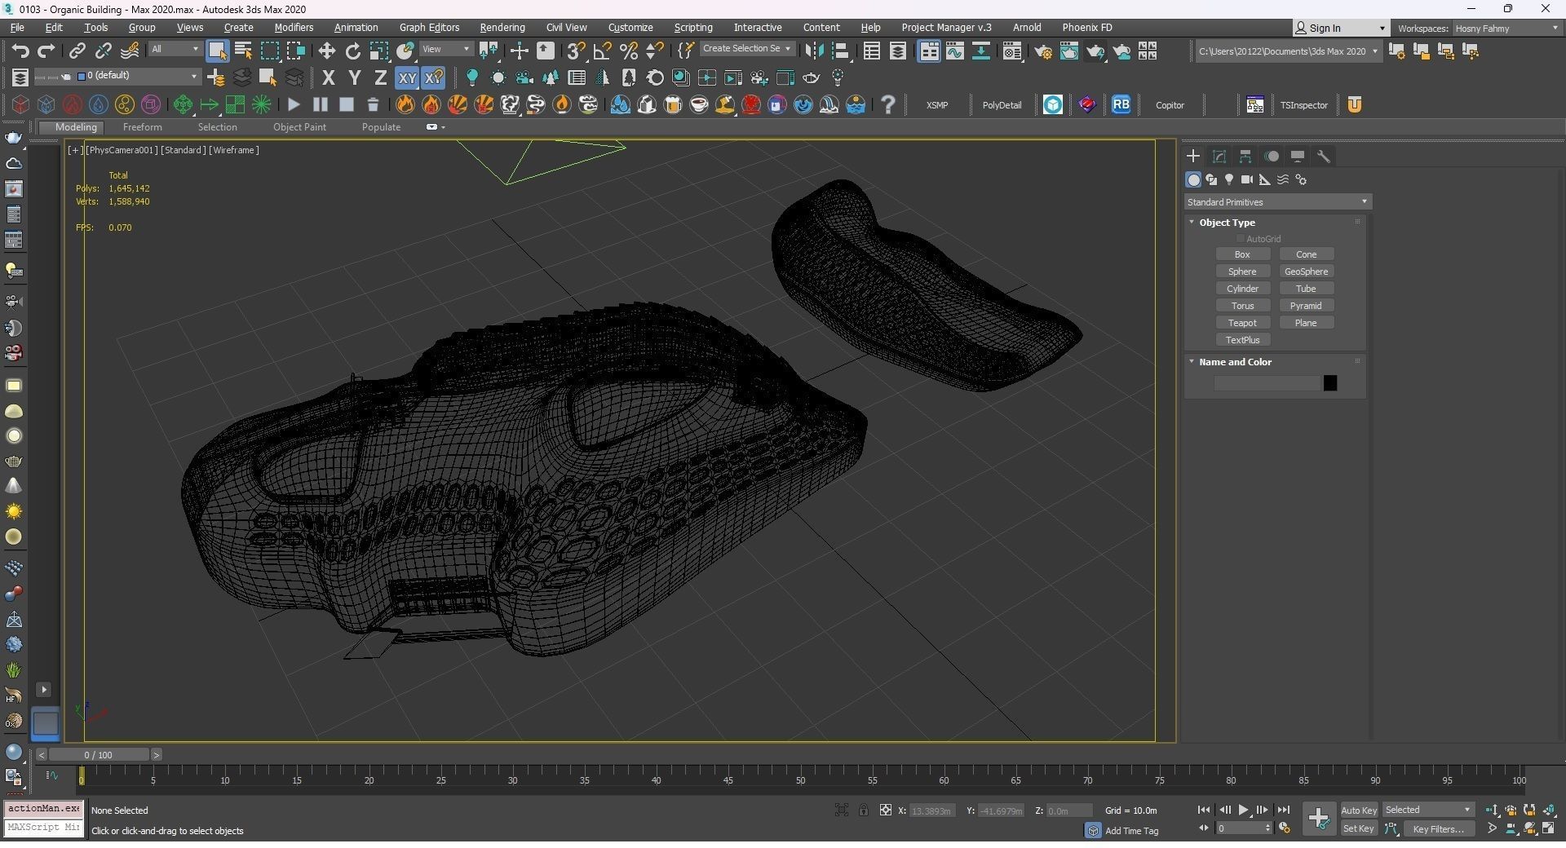
Task: Click the RB toolbar icon
Action: point(1121,104)
